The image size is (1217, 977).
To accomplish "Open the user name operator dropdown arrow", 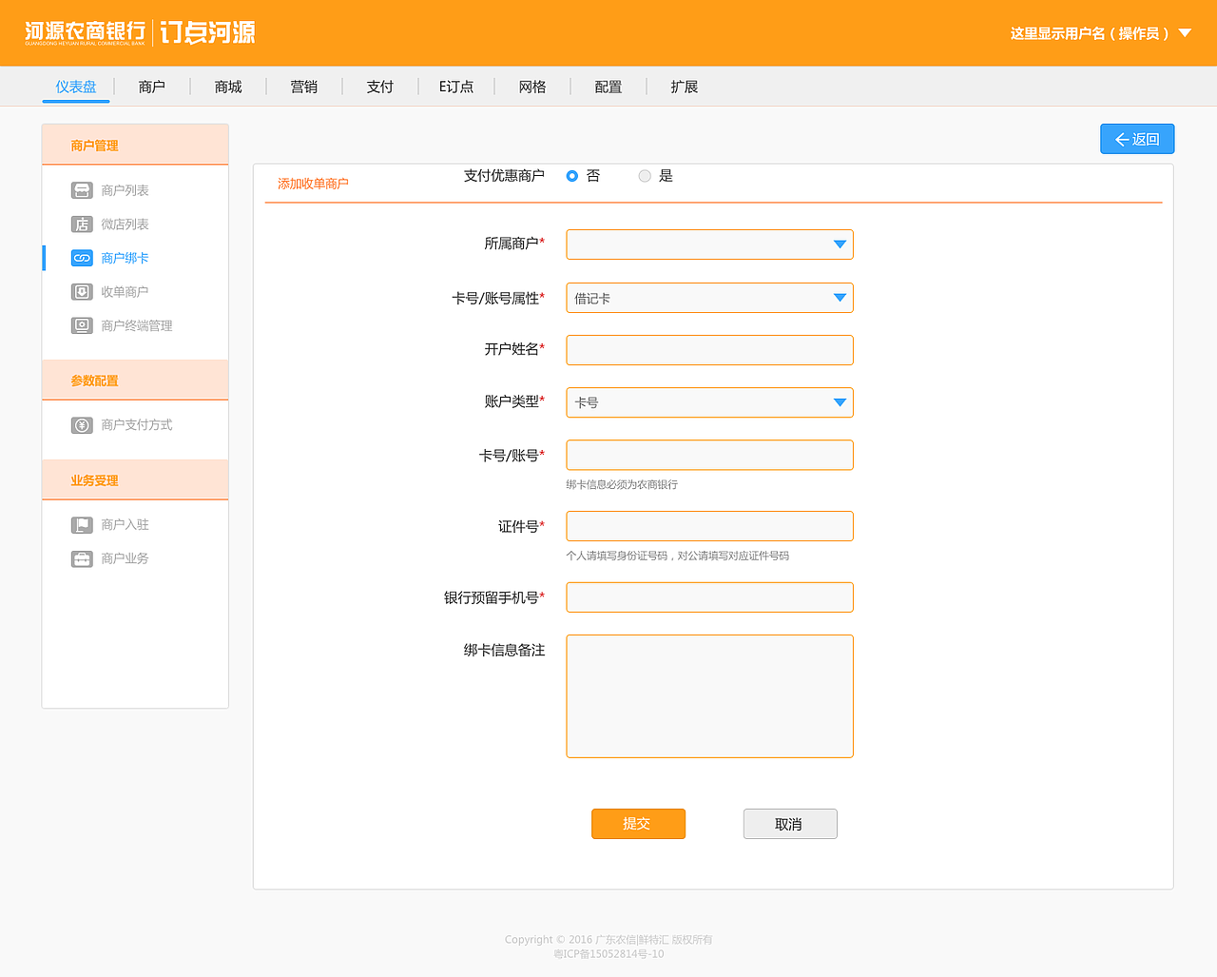I will click(x=1185, y=33).
